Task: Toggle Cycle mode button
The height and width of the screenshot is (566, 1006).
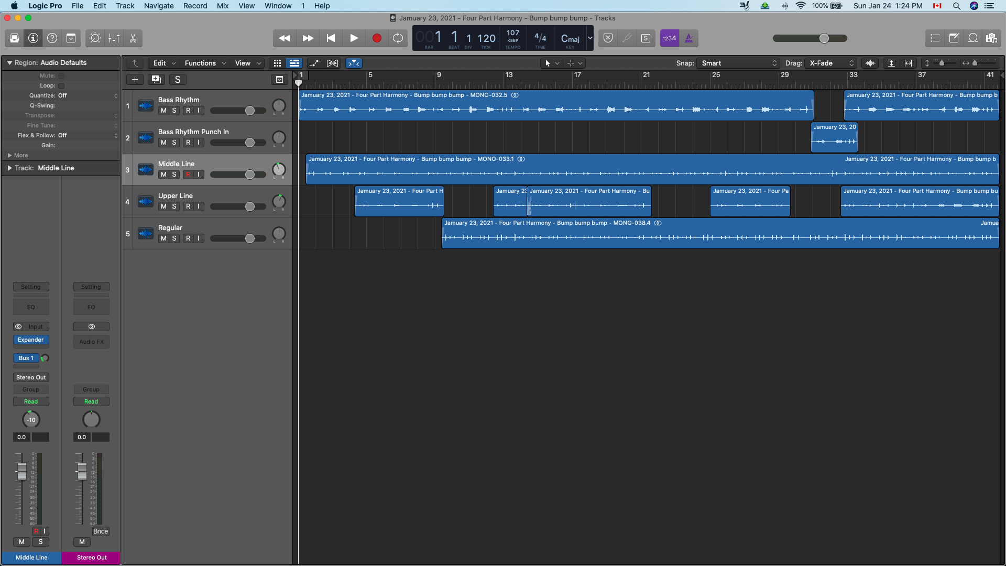Action: click(398, 38)
